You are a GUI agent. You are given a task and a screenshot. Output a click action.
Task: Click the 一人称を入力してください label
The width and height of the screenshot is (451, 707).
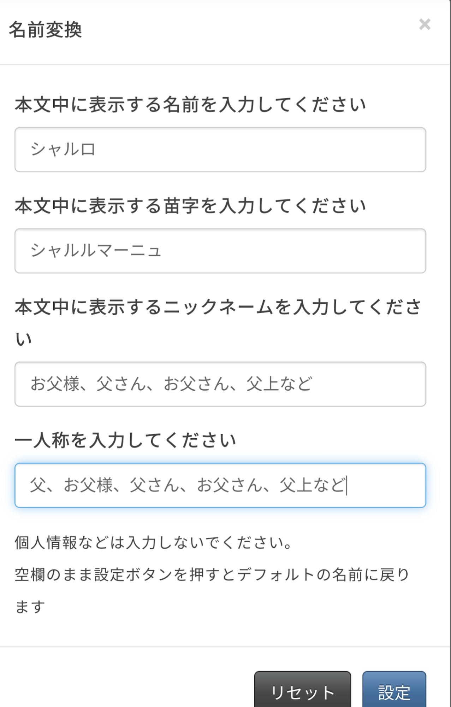[x=125, y=440]
